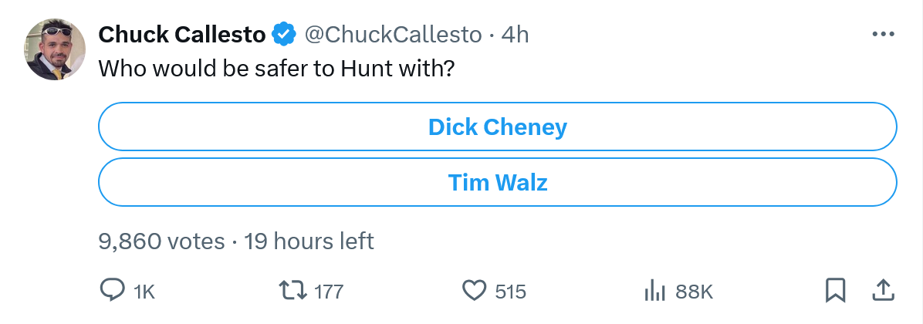Click the Chuck Callesto display name

pos(182,34)
